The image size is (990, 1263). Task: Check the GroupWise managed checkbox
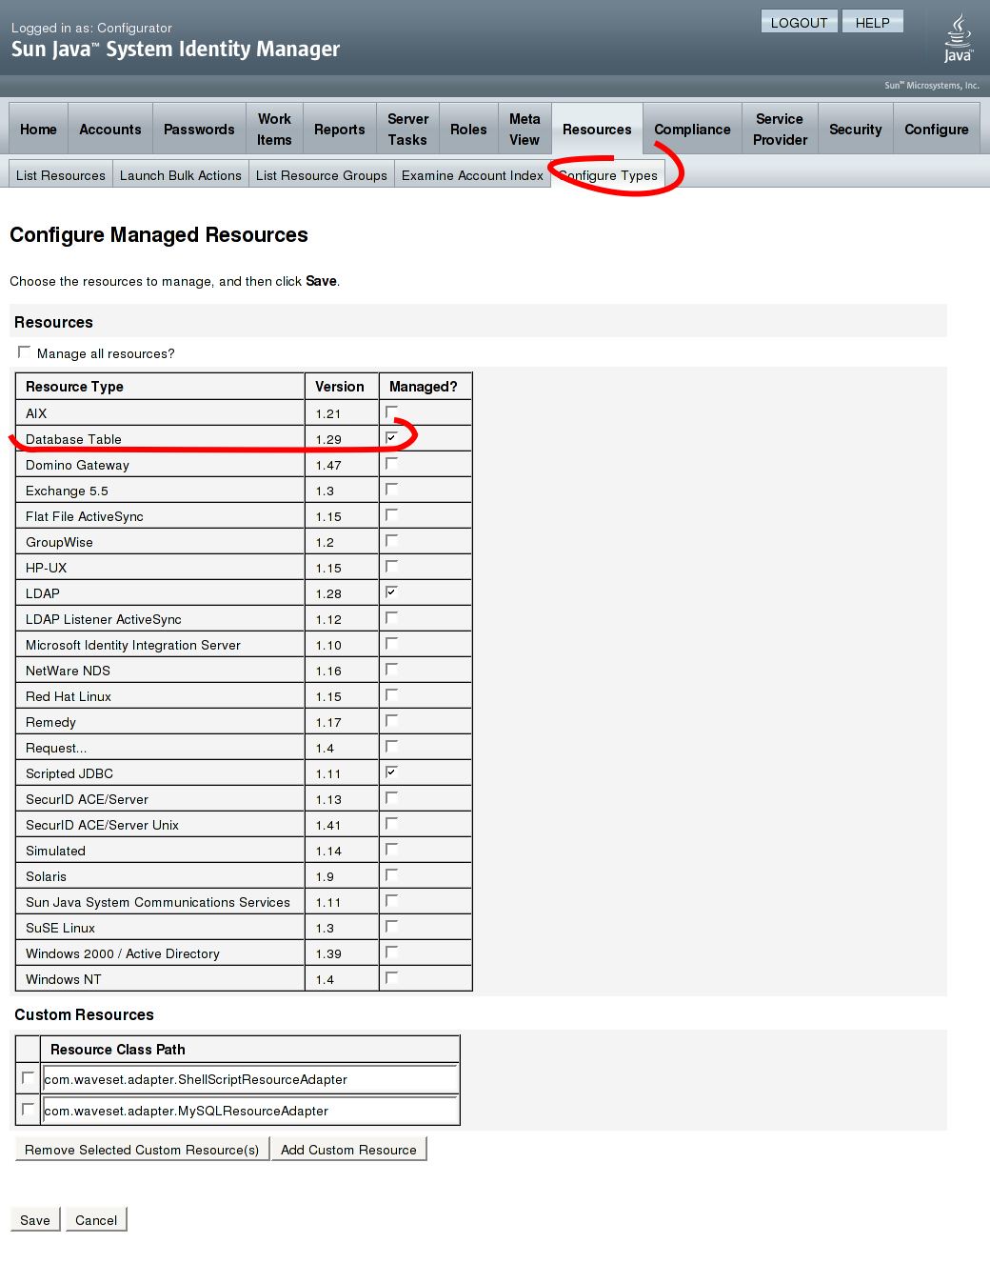click(x=391, y=540)
